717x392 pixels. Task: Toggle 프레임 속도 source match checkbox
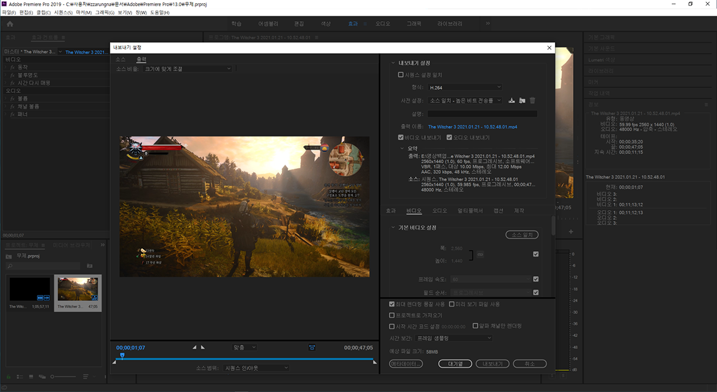536,279
